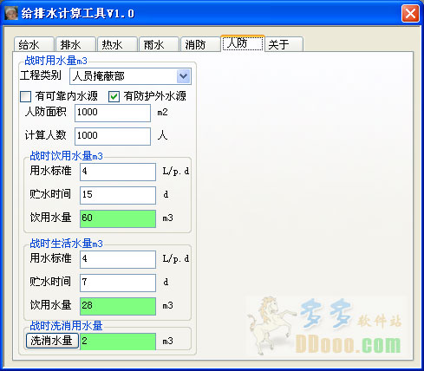Click the 洗消水量 button
This screenshot has height=371, width=424.
coord(52,341)
